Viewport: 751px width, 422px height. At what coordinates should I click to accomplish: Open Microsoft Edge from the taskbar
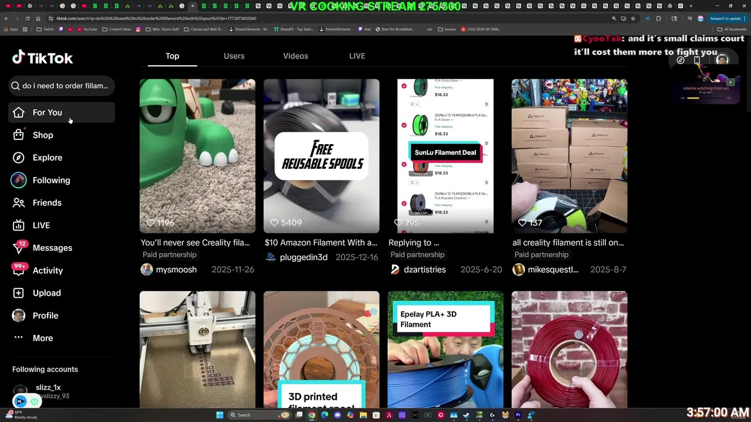coord(324,415)
